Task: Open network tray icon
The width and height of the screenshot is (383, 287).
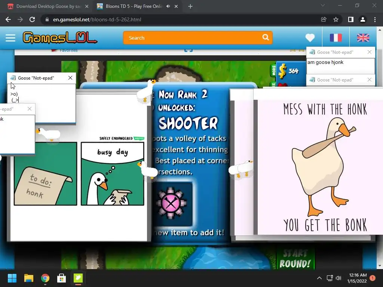Action: click(x=330, y=278)
